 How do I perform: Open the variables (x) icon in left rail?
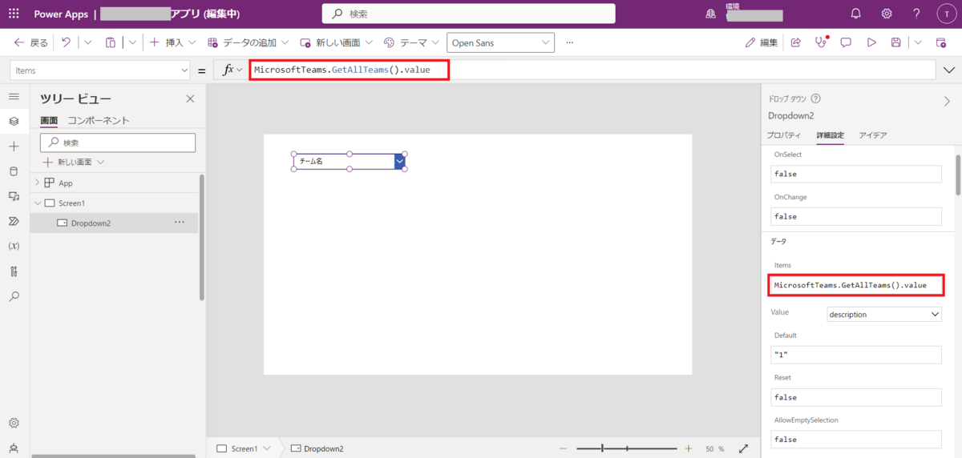coord(14,246)
